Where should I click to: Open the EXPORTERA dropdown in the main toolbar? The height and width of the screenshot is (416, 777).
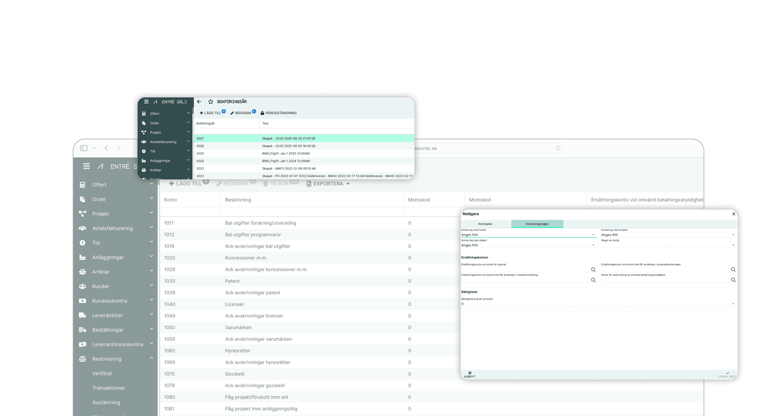click(328, 184)
